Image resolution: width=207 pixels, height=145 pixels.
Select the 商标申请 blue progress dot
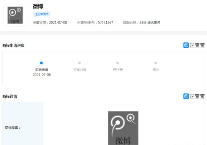[x=41, y=63]
